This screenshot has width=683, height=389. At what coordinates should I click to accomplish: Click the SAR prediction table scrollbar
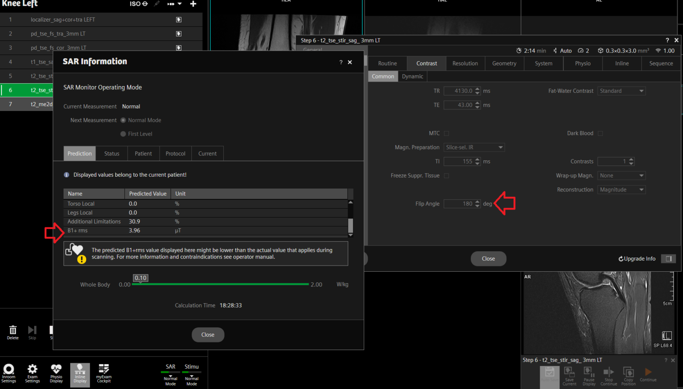(350, 225)
